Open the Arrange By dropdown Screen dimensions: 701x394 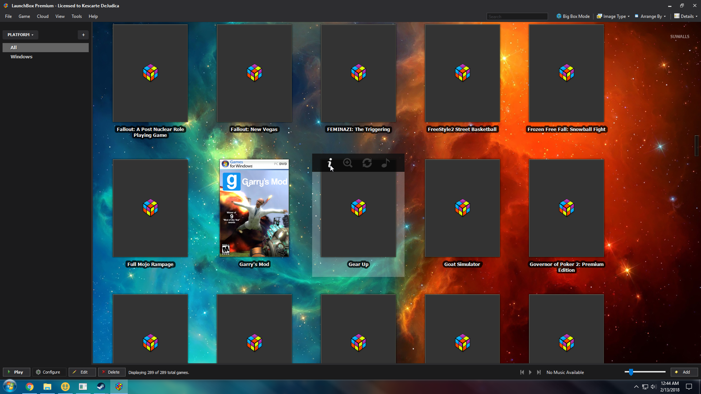650,16
